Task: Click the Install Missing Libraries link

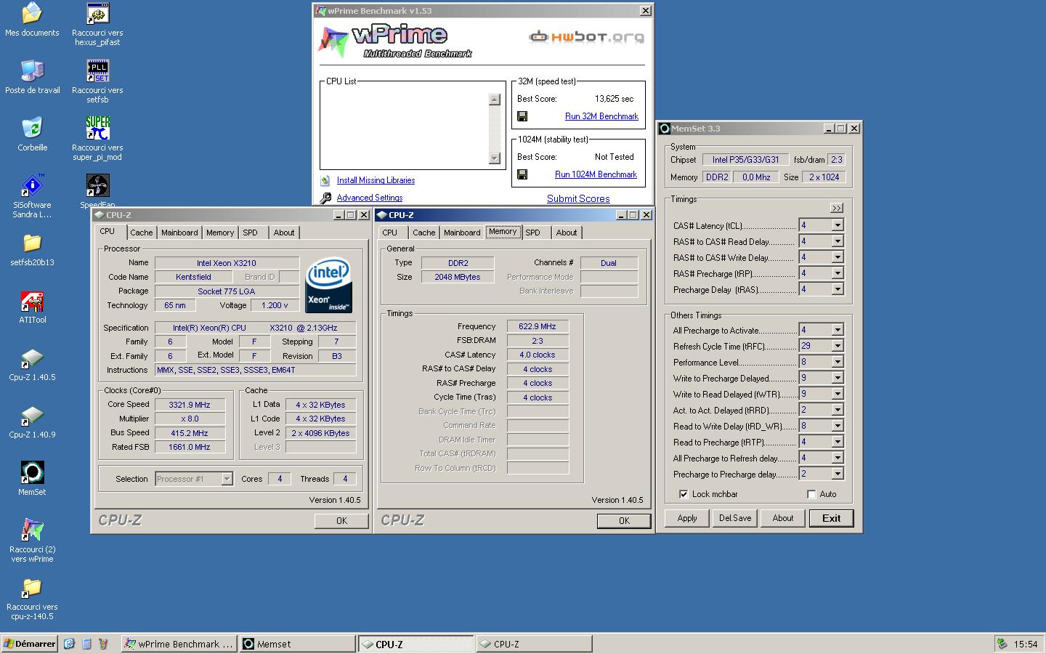Action: (x=376, y=180)
